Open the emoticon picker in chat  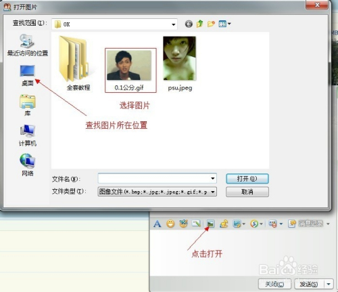click(x=170, y=224)
